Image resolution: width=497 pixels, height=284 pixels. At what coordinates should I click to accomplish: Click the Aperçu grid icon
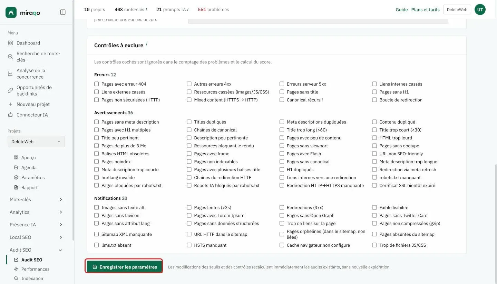[16, 157]
